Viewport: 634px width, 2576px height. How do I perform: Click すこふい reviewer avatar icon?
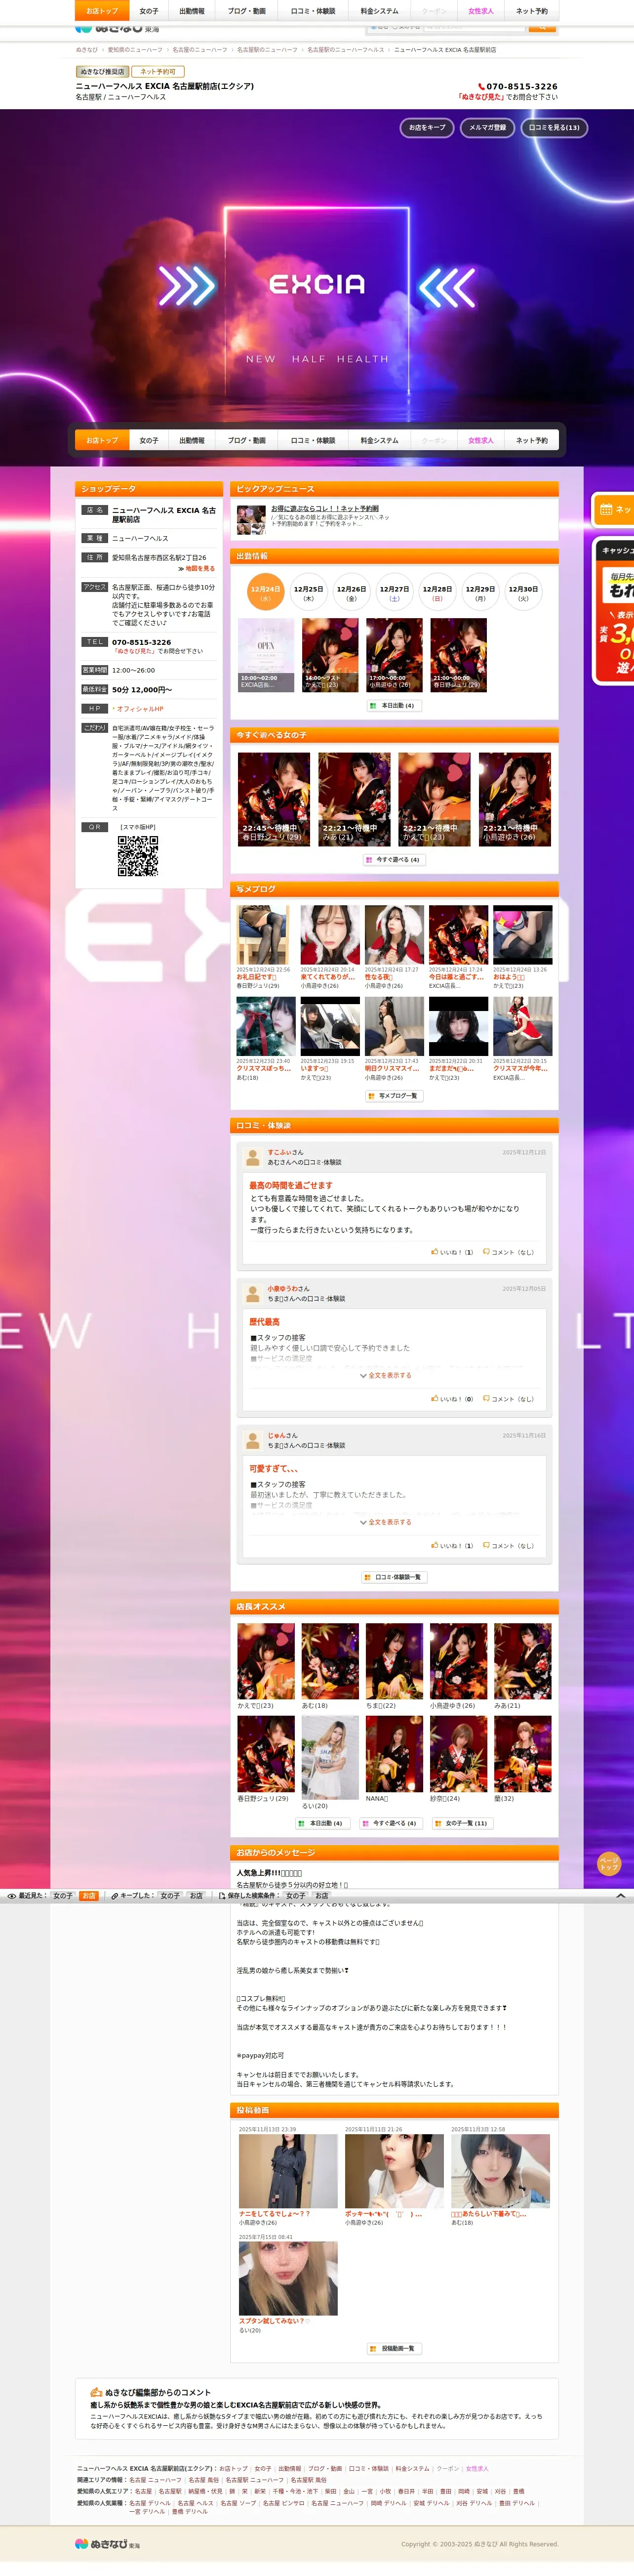253,1157
